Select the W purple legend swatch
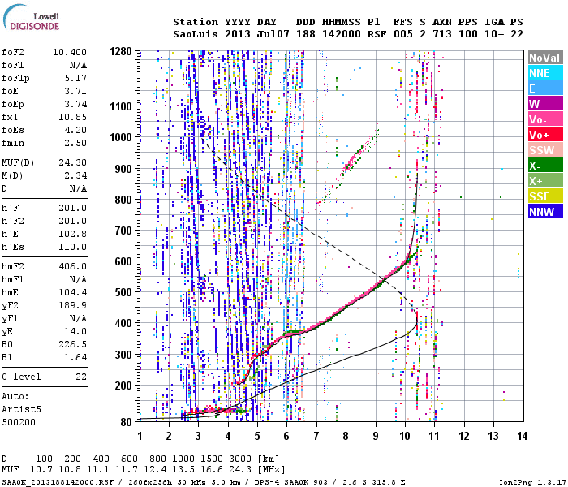 point(545,104)
